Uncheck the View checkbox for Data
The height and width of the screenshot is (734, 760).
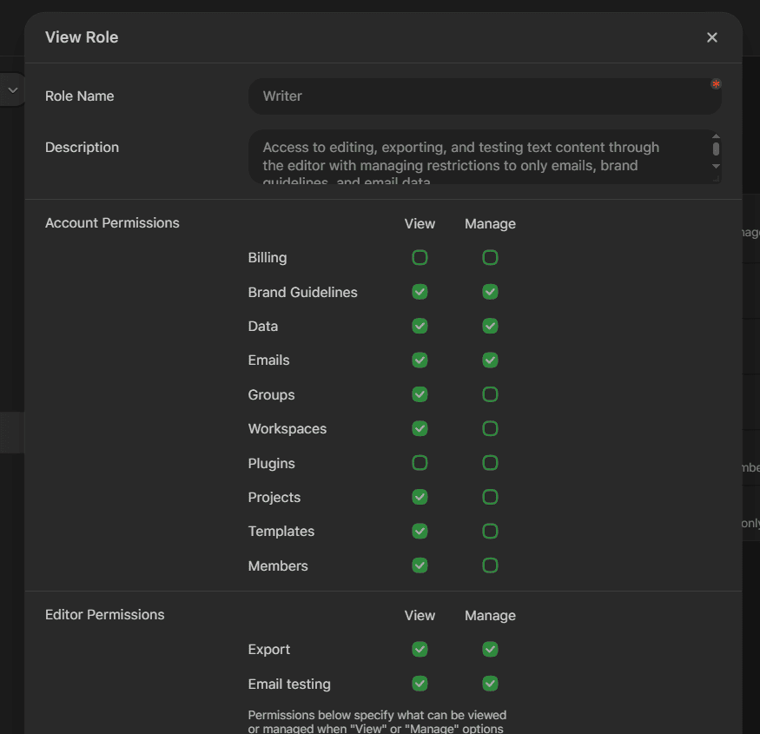pos(420,326)
